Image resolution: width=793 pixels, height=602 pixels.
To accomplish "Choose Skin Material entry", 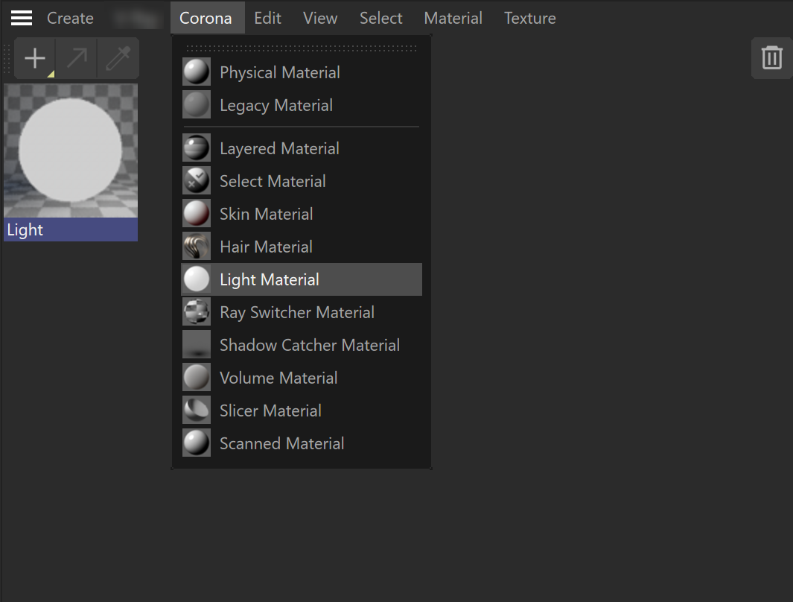I will click(x=302, y=214).
